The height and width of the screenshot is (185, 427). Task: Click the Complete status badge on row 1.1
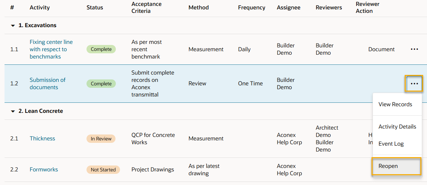[x=101, y=49]
